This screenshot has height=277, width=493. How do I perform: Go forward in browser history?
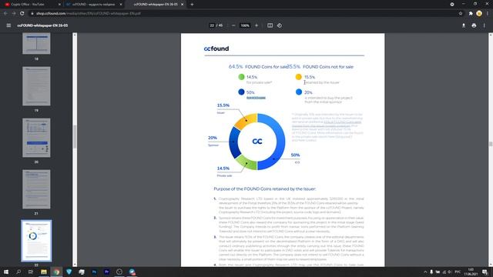(x=14, y=14)
